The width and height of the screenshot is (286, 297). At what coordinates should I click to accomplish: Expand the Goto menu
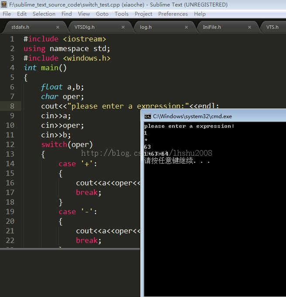pyautogui.click(x=102, y=14)
